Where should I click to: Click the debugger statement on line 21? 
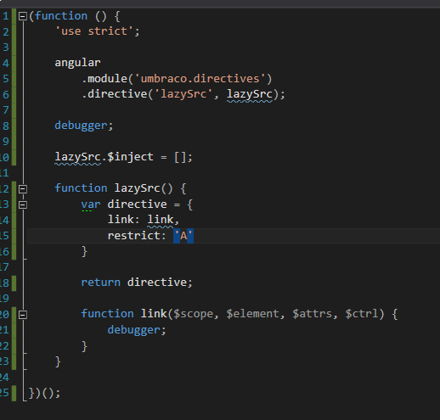(x=134, y=330)
